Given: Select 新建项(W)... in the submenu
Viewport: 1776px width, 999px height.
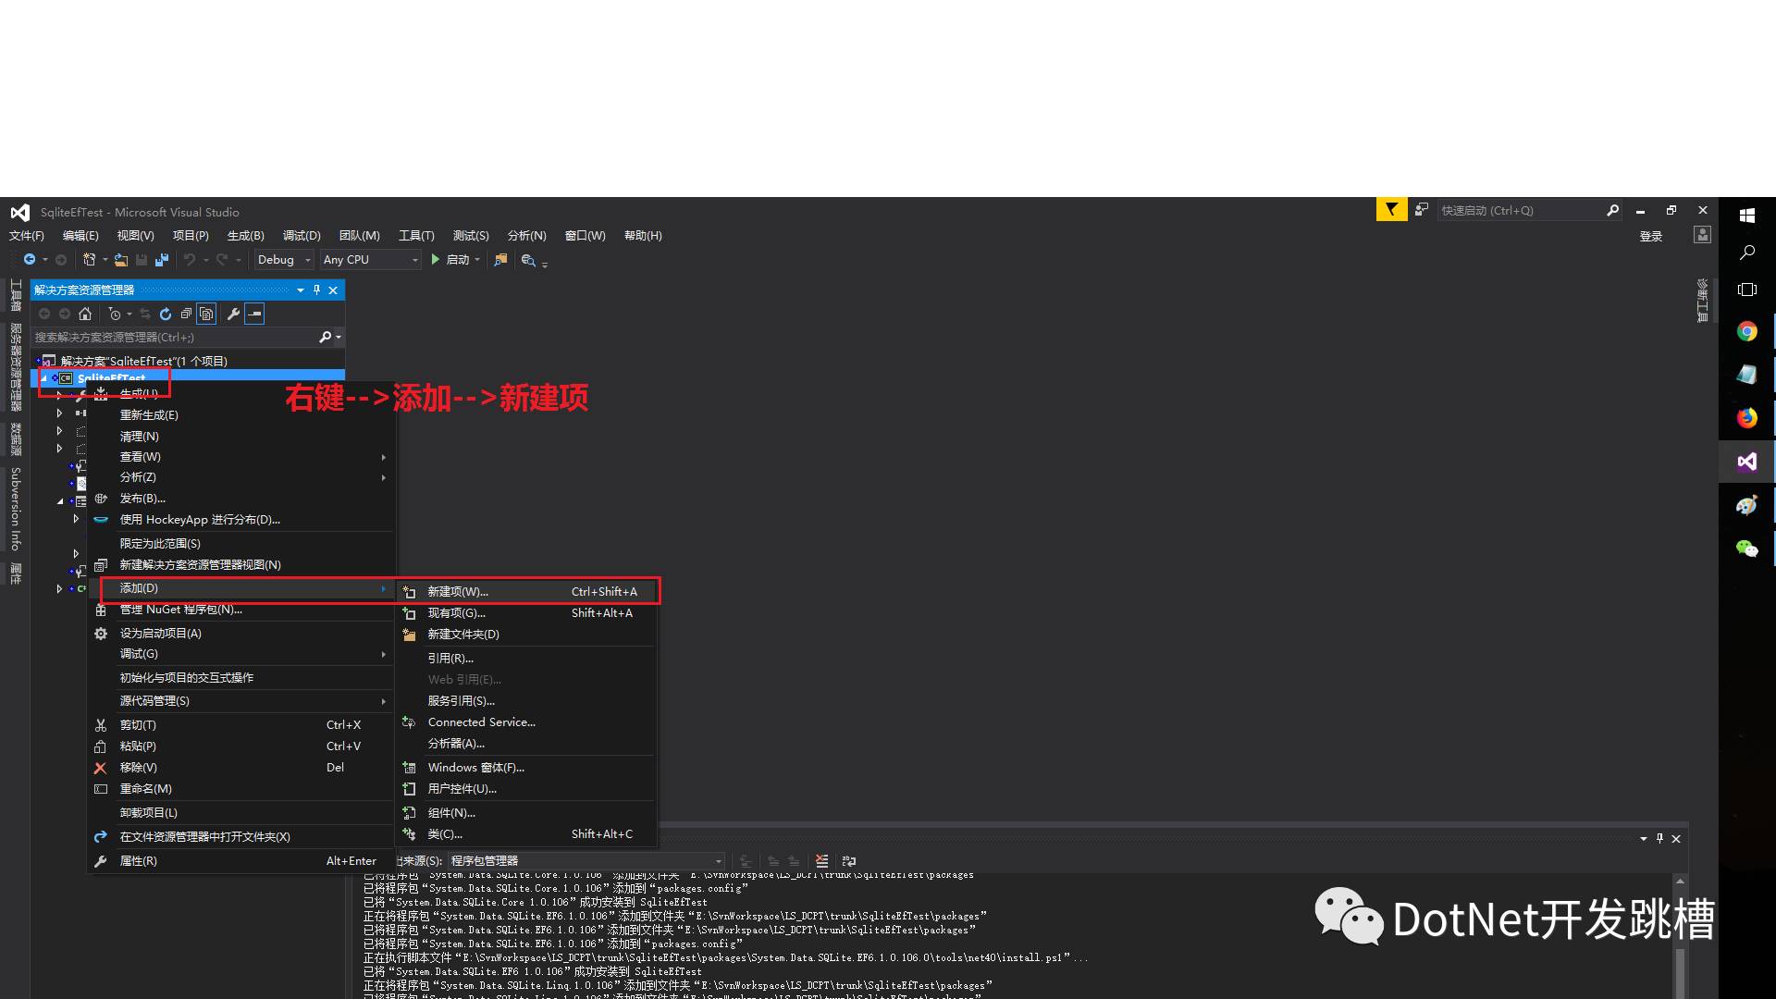Looking at the screenshot, I should (x=527, y=592).
